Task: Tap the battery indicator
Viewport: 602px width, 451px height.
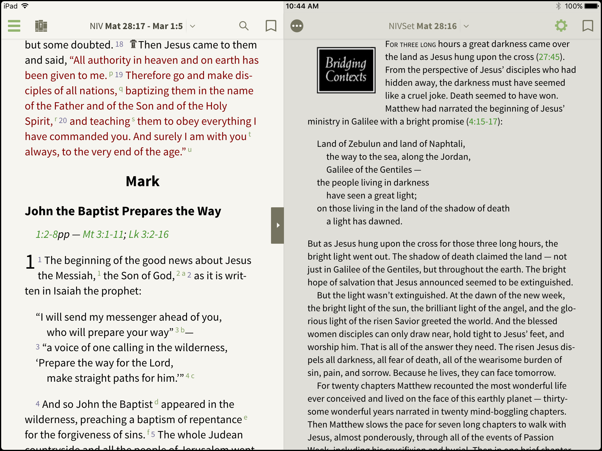Action: [591, 6]
